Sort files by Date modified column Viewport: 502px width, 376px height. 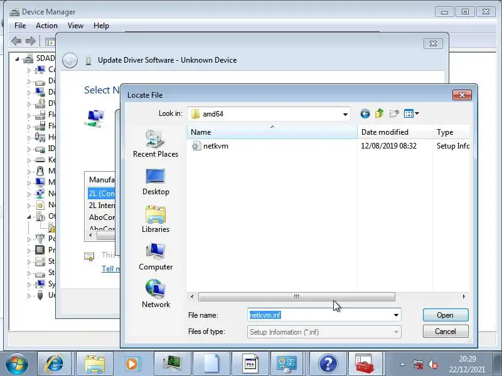click(x=395, y=132)
